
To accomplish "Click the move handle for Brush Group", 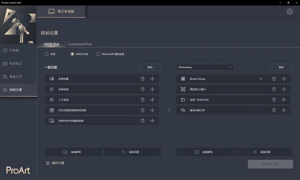I will click(284, 79).
